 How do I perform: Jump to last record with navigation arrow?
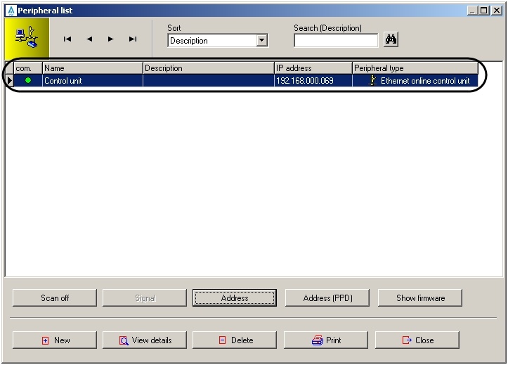pos(133,39)
